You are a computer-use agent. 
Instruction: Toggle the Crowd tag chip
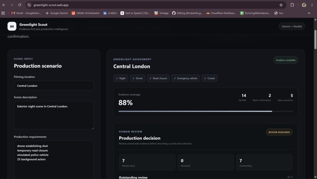click(x=209, y=78)
